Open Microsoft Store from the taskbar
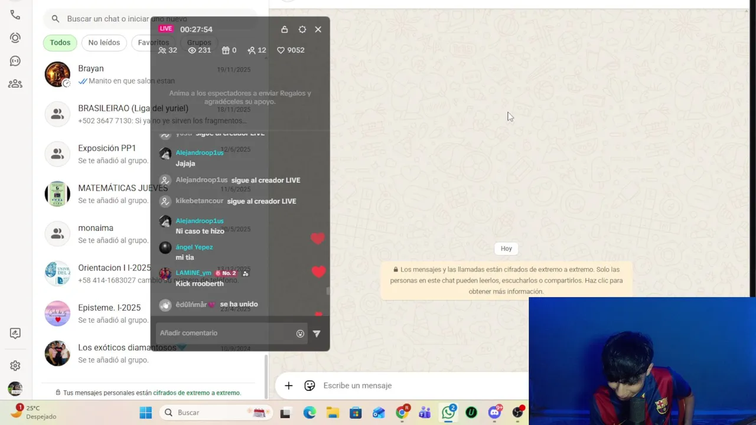 tap(356, 413)
